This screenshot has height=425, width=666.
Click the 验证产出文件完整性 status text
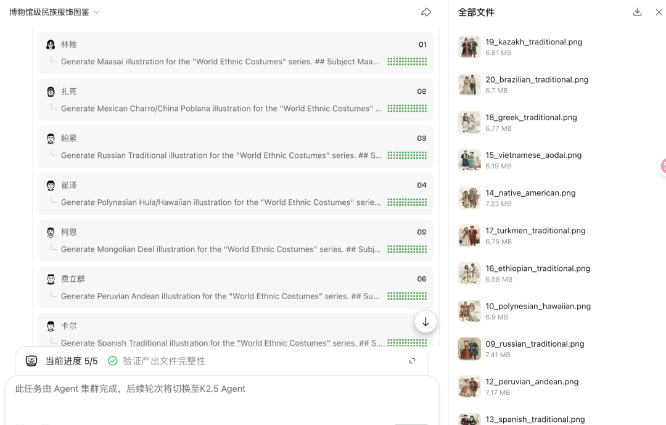click(164, 361)
